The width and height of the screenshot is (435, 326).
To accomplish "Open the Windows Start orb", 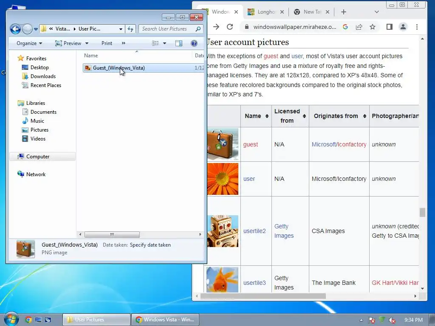I will [x=11, y=319].
